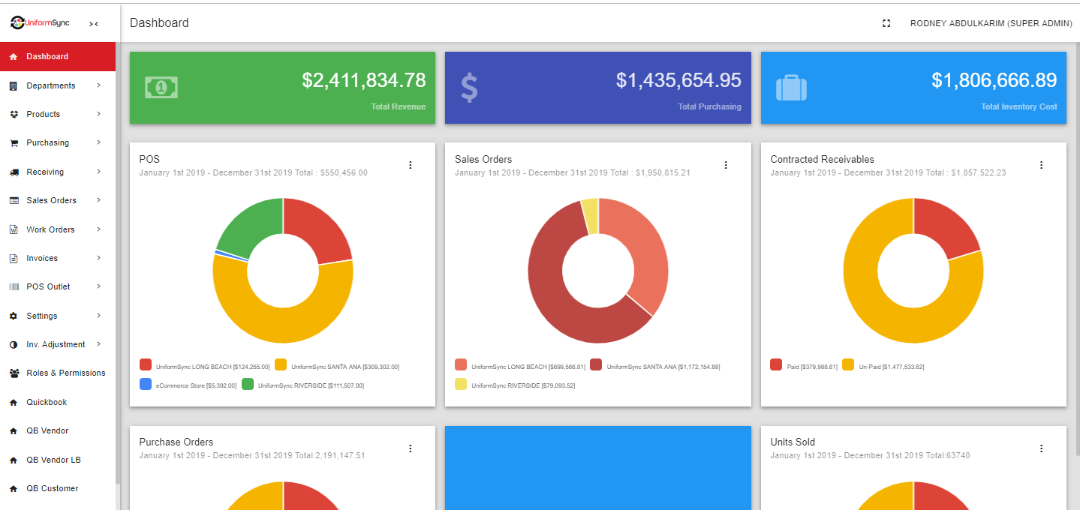
Task: Open the QB Vendor sidebar item
Action: 58,431
